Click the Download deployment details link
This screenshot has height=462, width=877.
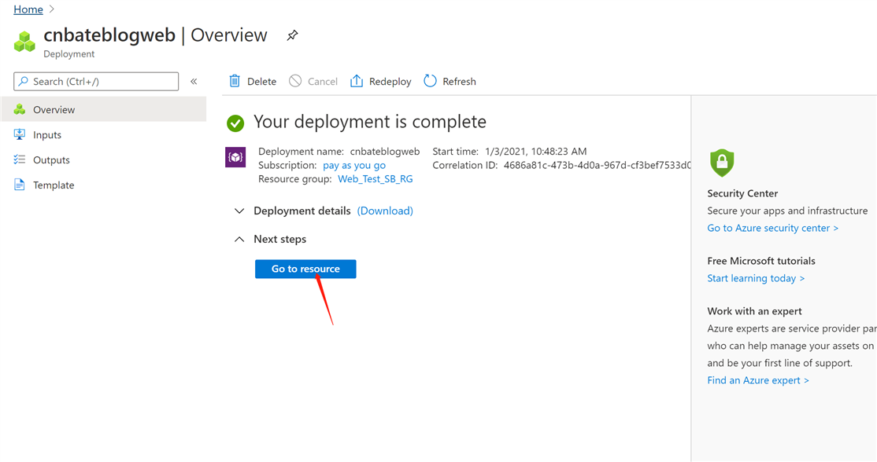[x=386, y=211]
